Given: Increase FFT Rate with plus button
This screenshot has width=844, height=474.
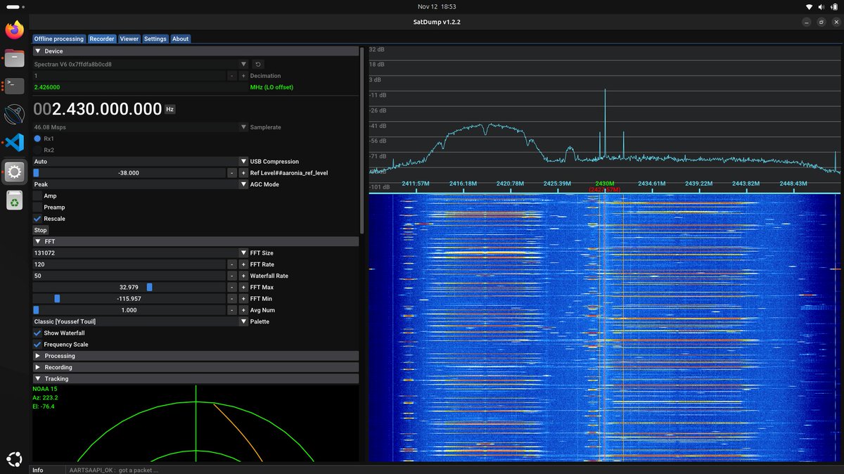Looking at the screenshot, I should (243, 264).
